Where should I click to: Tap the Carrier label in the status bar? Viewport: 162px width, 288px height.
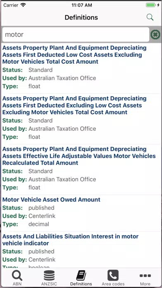point(12,5)
